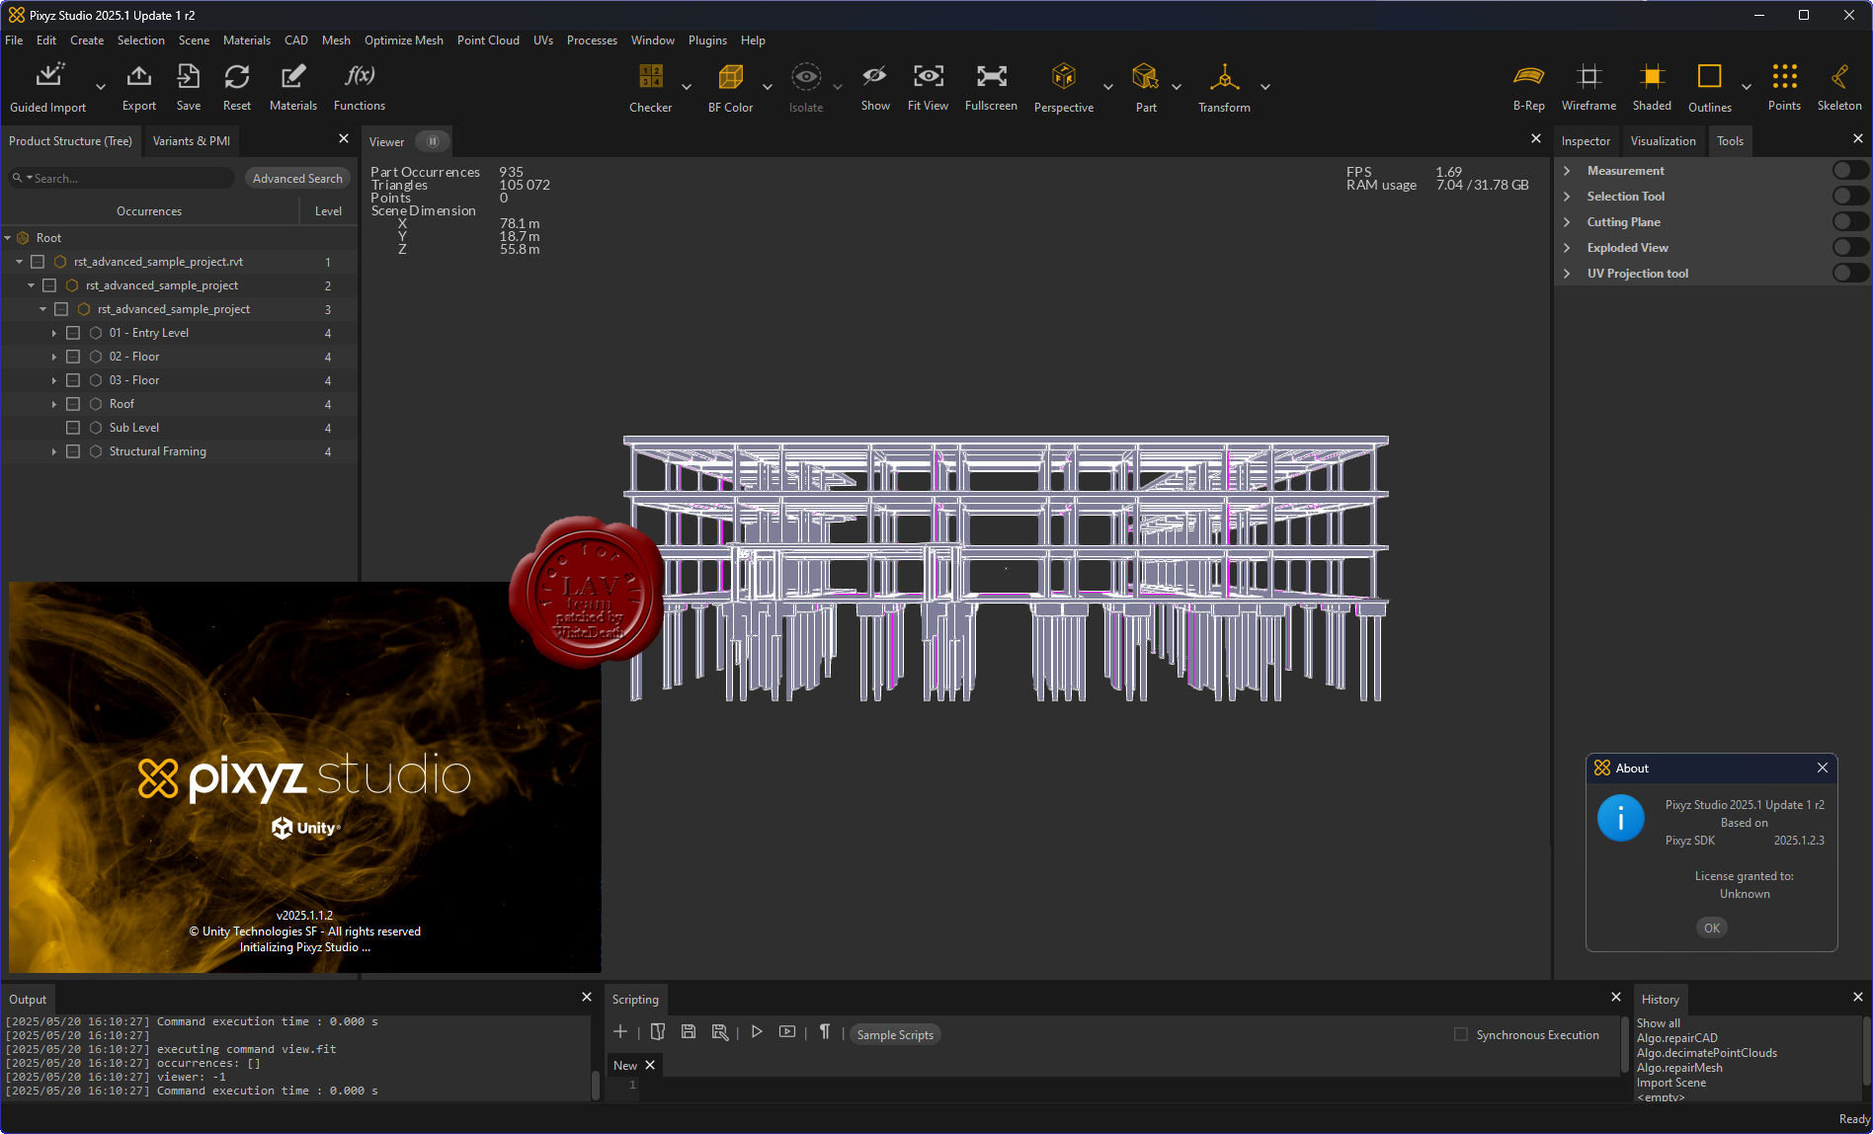Close the New script tab
1873x1134 pixels.
(650, 1065)
